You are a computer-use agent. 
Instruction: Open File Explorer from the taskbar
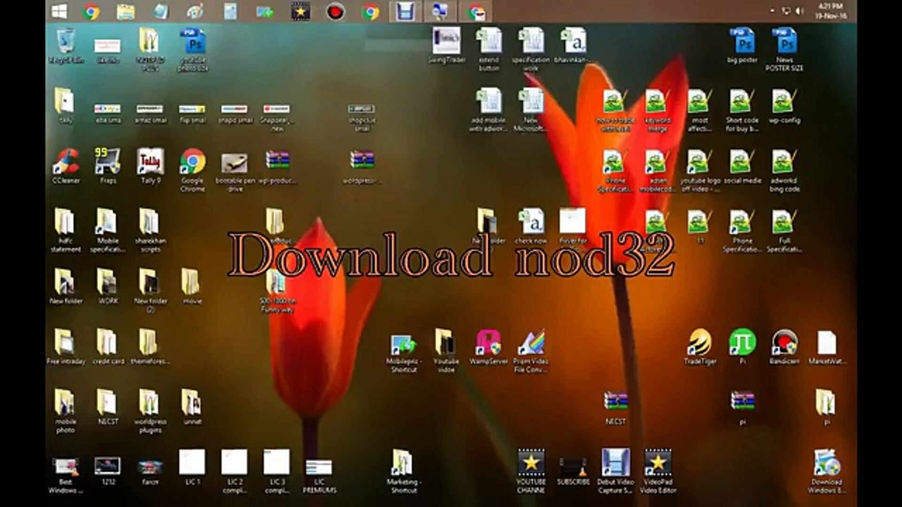(x=125, y=12)
